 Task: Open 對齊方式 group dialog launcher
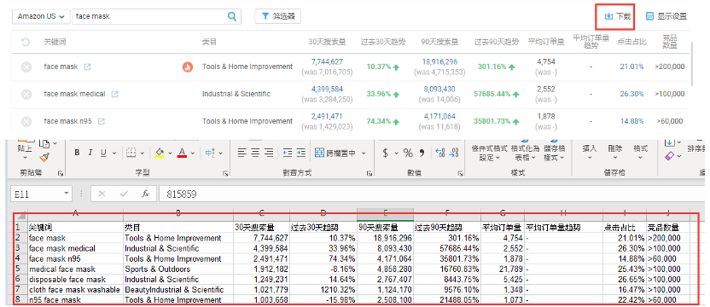pos(369,173)
